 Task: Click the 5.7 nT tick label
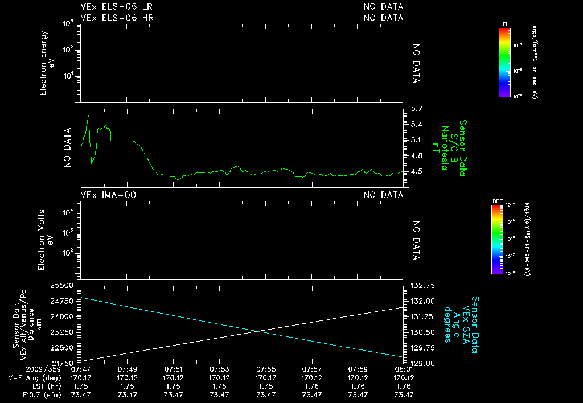click(x=416, y=109)
